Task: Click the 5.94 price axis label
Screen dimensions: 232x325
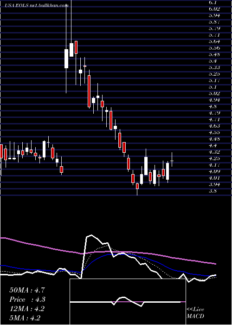Action: click(x=214, y=15)
